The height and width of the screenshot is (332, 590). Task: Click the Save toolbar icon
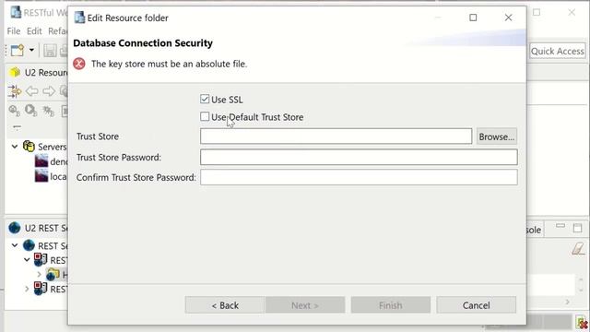[x=50, y=51]
